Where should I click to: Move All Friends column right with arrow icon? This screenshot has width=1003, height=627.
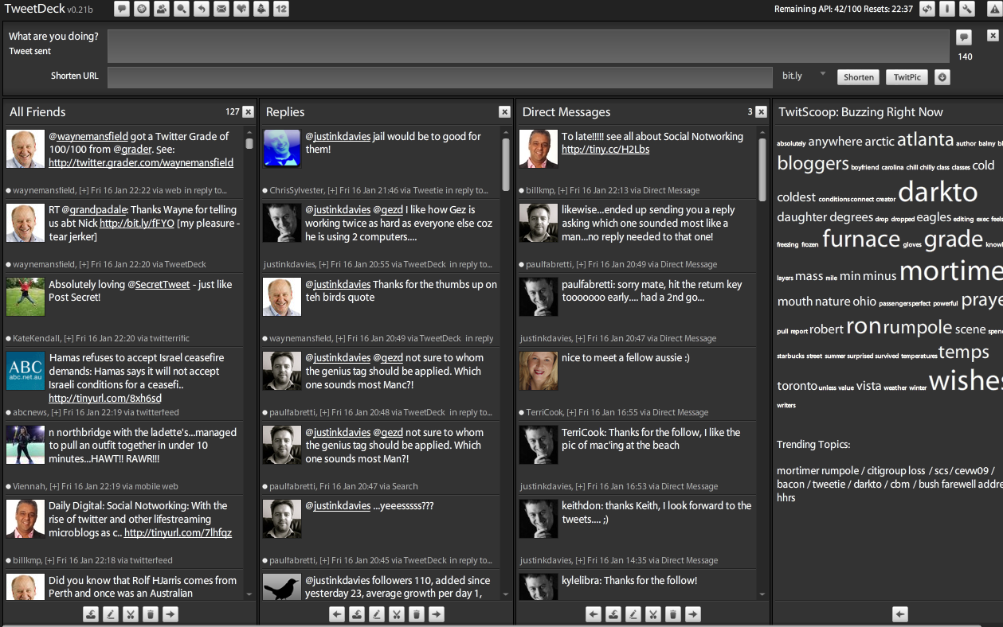click(x=170, y=614)
